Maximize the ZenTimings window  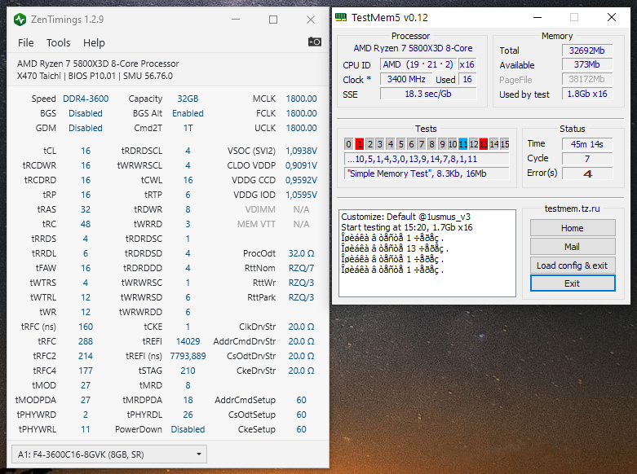pyautogui.click(x=273, y=20)
